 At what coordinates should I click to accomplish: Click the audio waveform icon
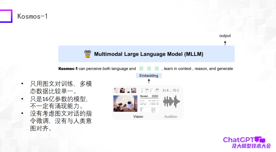[x=171, y=101]
